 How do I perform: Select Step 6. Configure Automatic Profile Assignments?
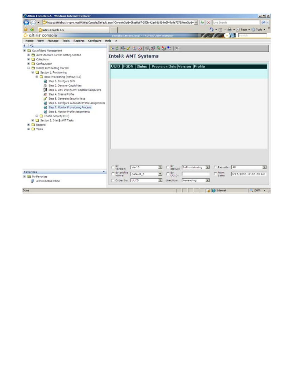tap(77, 103)
